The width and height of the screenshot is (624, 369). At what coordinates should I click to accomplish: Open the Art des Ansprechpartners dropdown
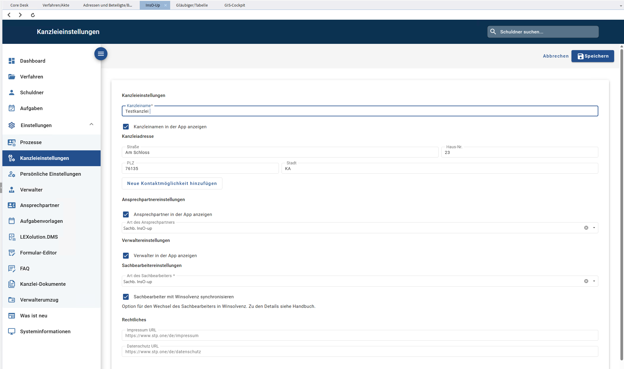(x=594, y=228)
